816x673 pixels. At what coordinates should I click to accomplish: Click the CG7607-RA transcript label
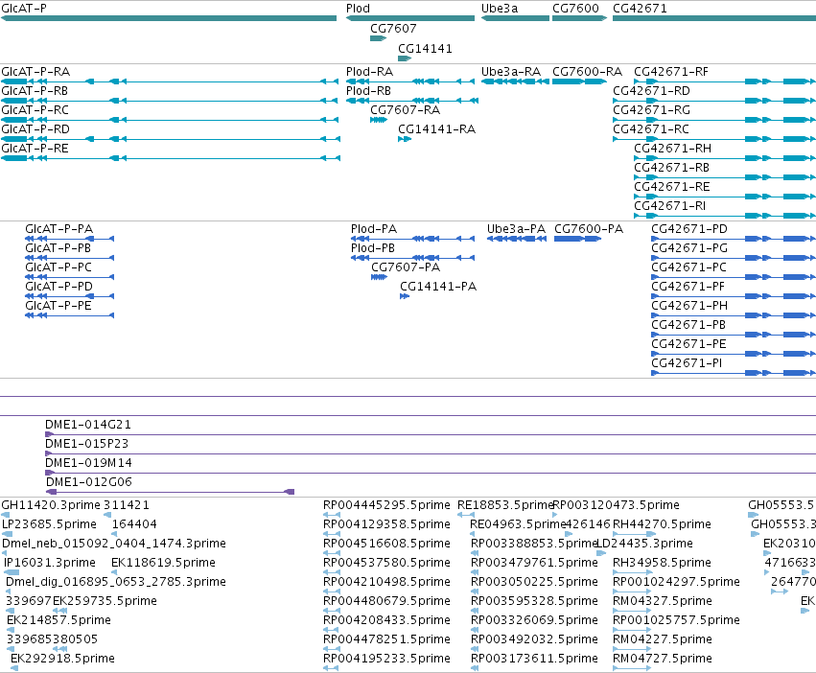tap(405, 110)
